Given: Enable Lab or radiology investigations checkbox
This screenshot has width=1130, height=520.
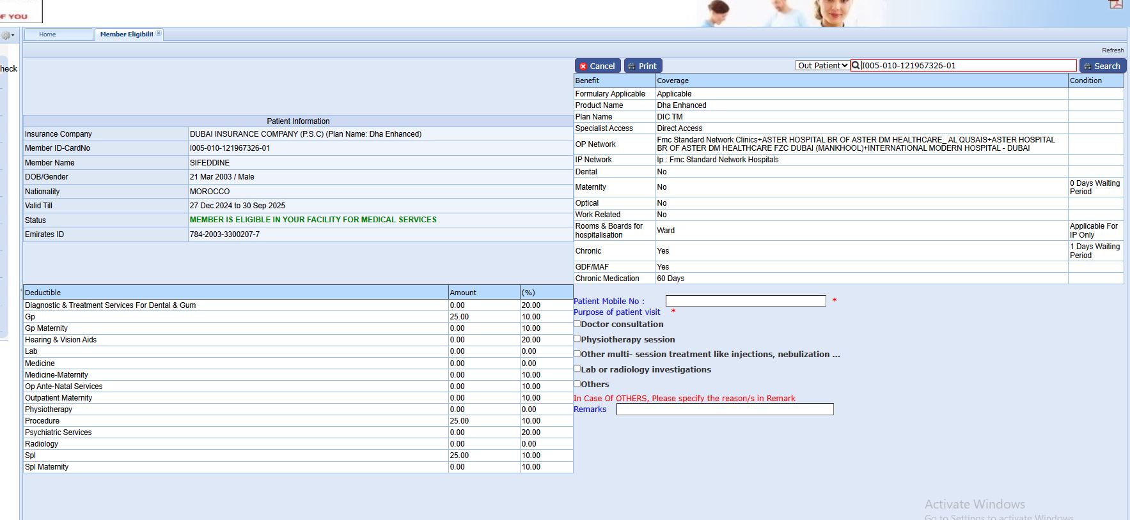Looking at the screenshot, I should coord(577,369).
